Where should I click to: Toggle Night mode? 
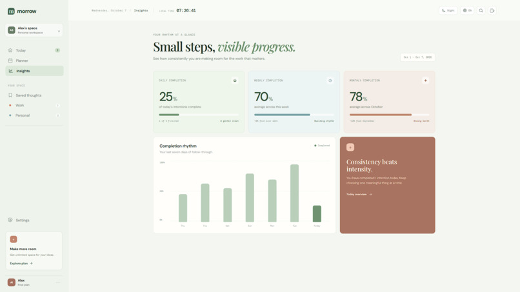point(448,10)
